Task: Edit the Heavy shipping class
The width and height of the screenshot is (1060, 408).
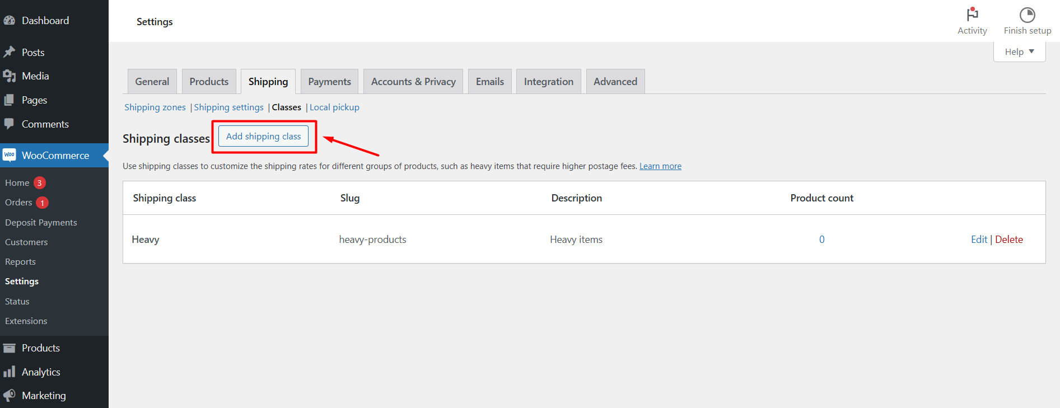Action: pos(979,240)
